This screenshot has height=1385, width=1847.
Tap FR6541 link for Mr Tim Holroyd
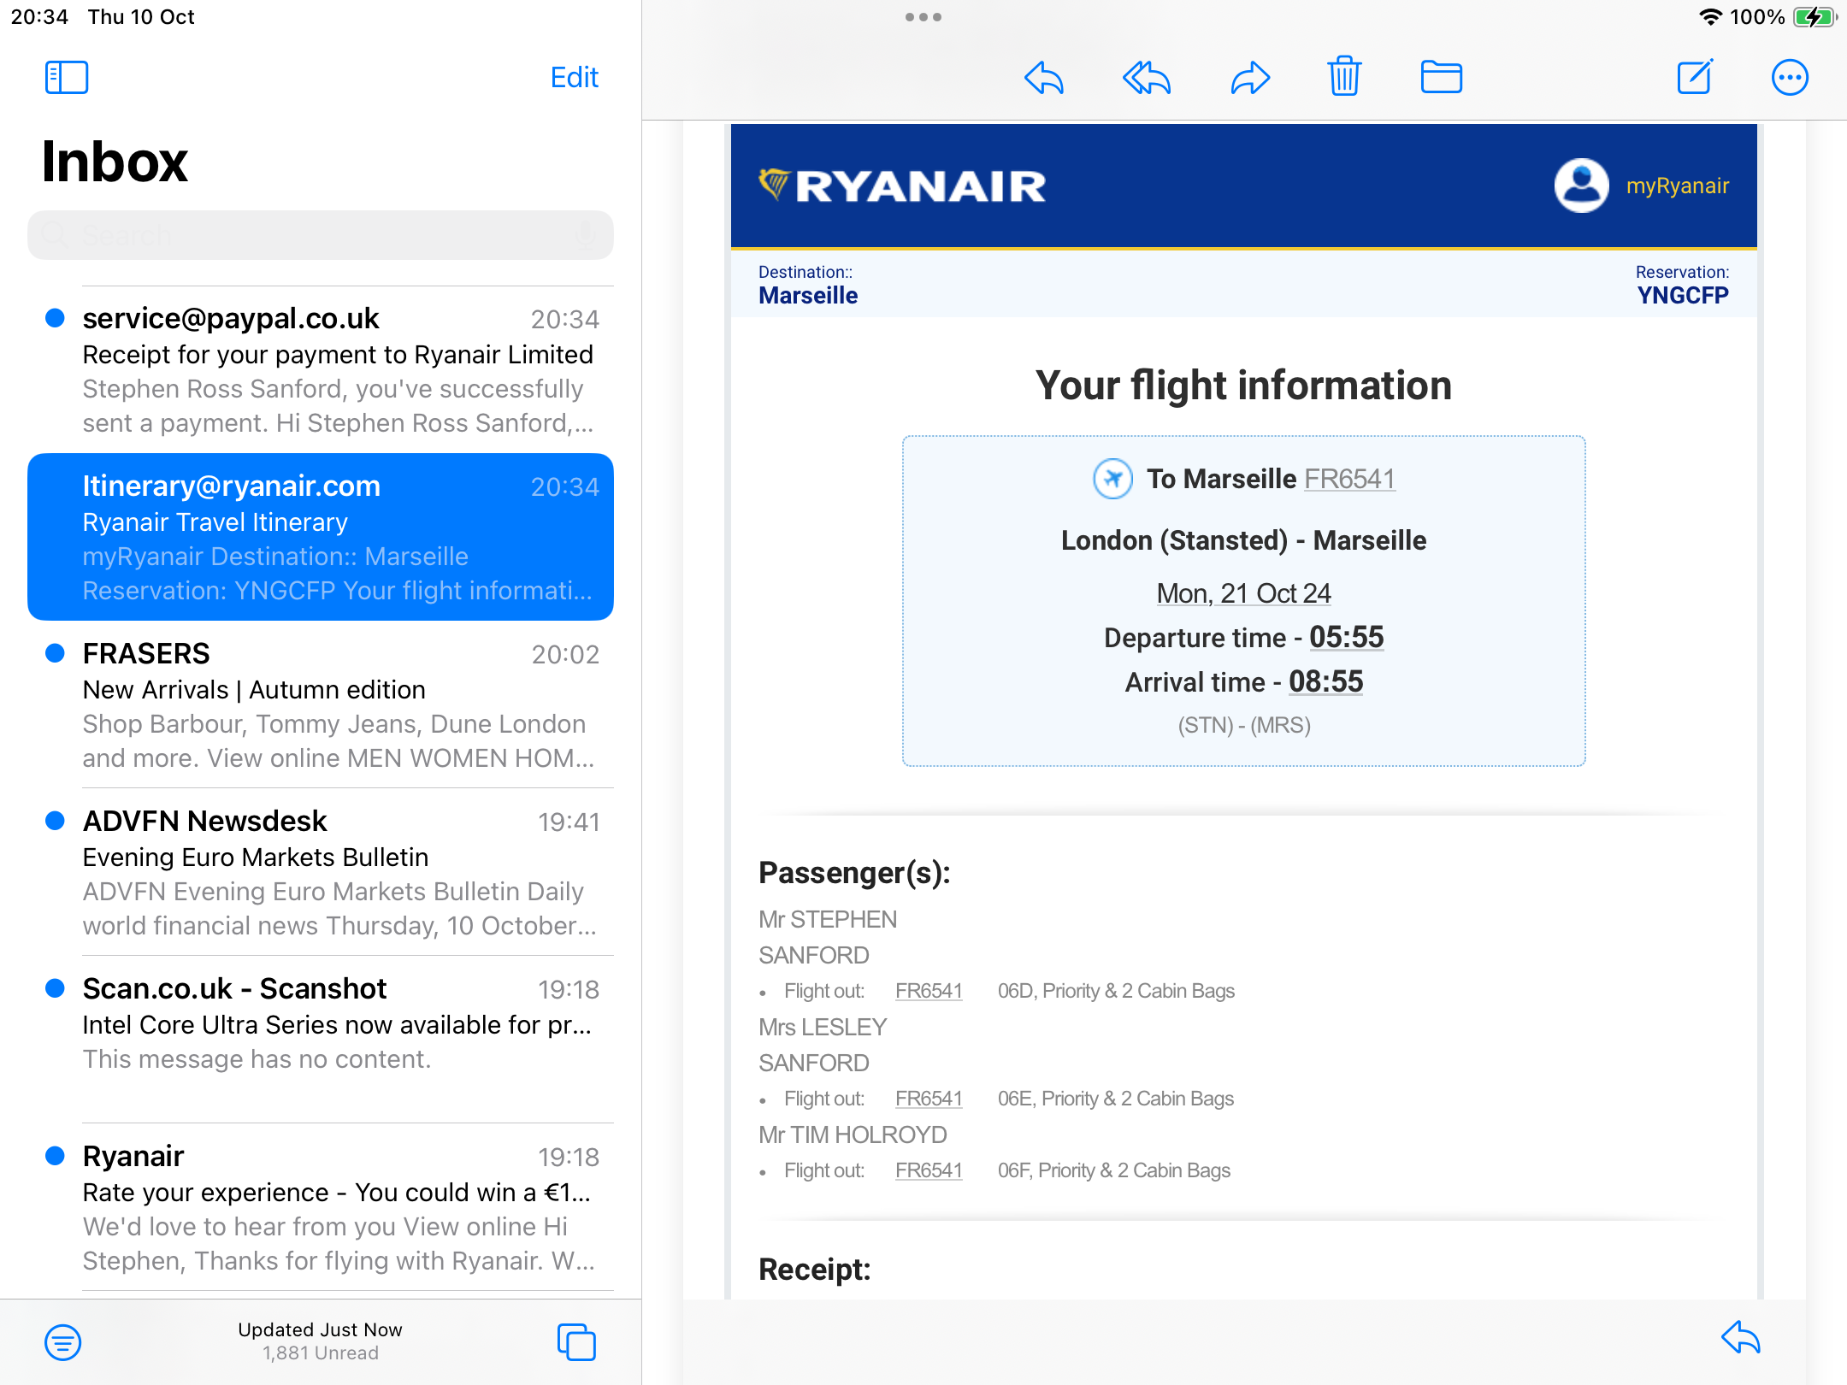929,1170
